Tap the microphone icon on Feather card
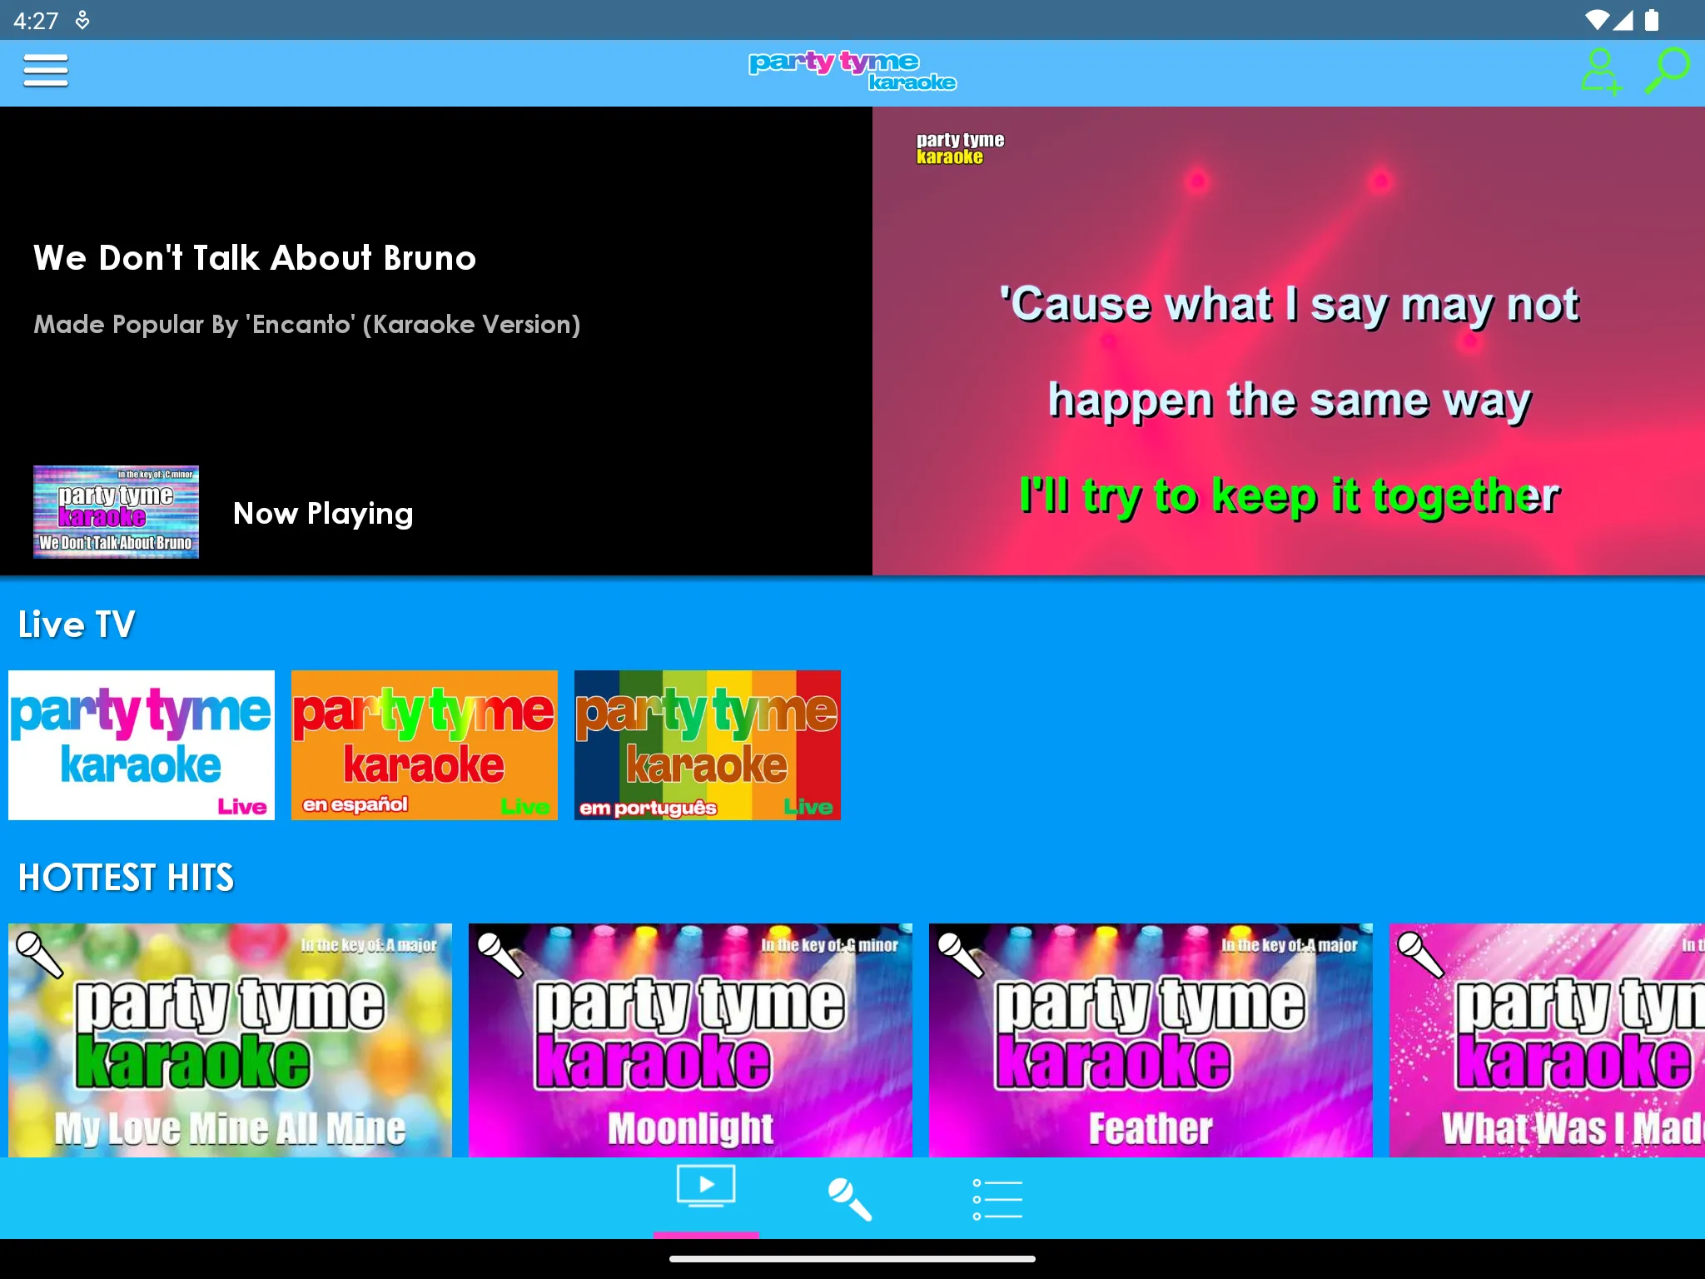This screenshot has height=1279, width=1705. click(960, 954)
